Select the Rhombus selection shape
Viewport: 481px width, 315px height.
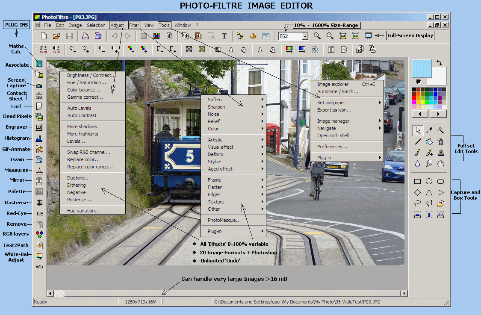point(417,192)
